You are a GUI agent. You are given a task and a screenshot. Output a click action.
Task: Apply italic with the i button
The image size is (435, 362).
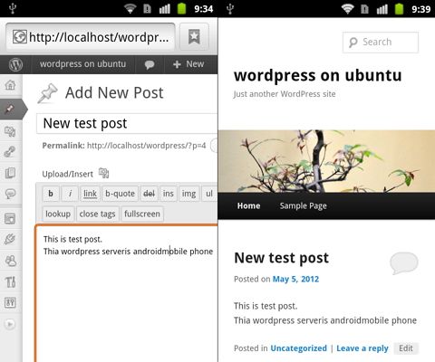[x=70, y=194]
